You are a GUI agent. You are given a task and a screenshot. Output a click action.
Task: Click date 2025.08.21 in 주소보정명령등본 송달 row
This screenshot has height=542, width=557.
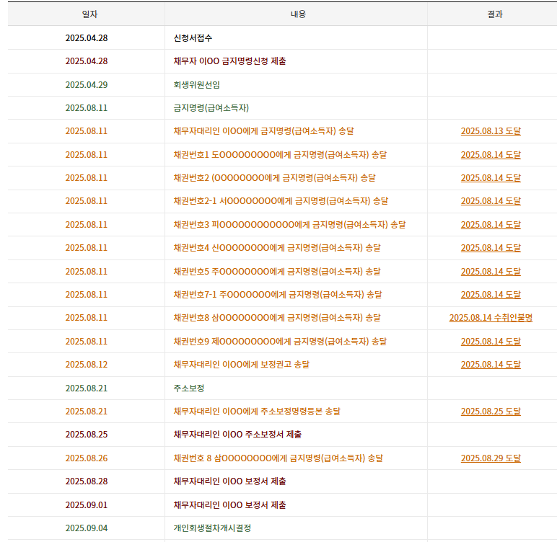click(87, 412)
